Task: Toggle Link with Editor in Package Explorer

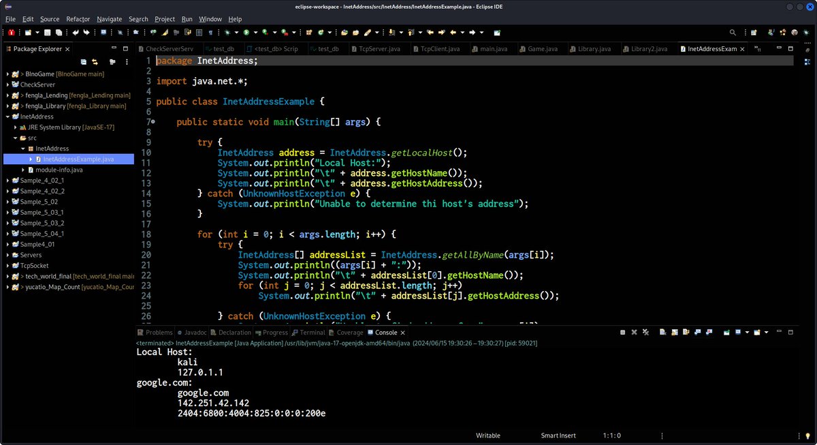Action: [95, 61]
